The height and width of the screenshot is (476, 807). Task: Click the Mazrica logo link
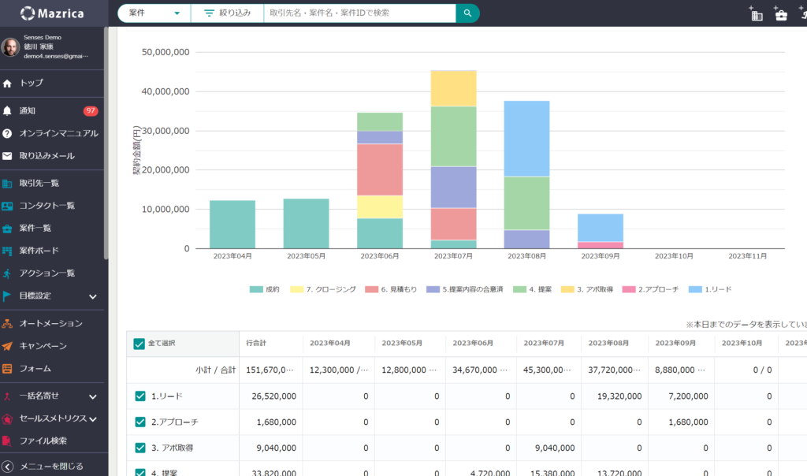(x=54, y=13)
